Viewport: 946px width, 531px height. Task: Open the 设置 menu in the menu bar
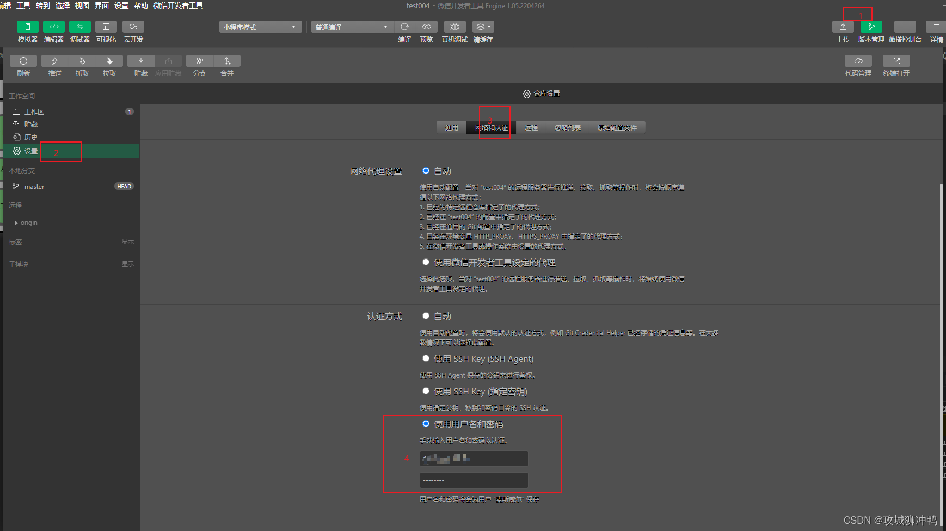click(x=121, y=5)
